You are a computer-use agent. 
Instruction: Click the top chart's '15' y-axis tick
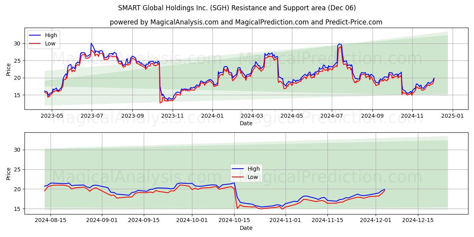pyautogui.click(x=18, y=95)
